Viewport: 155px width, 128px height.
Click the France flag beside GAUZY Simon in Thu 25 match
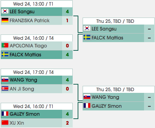coord(87,105)
